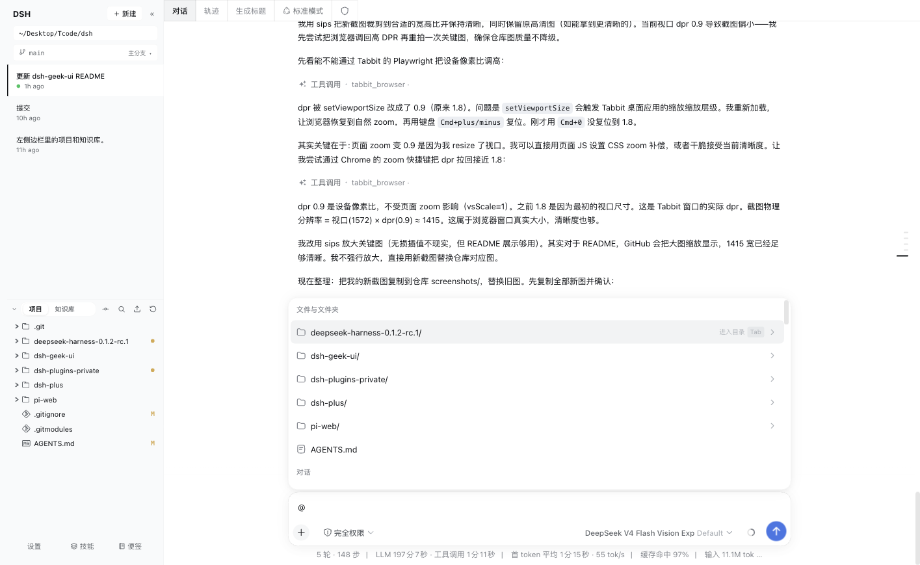Image resolution: width=920 pixels, height=565 pixels.
Task: Click the plus attachment button in the input box
Action: (x=301, y=532)
